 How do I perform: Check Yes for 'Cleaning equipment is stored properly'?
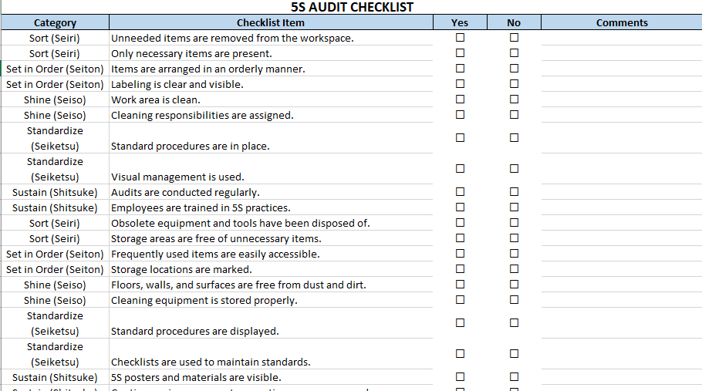460,299
